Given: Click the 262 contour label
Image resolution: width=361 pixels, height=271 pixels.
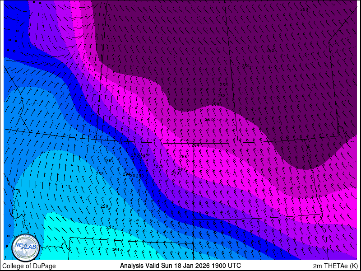Looking at the screenshot, I should 209,120.
